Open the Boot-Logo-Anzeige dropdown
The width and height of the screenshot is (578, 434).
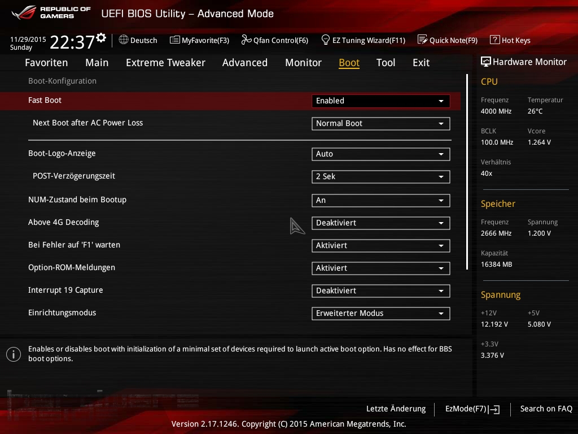coord(381,154)
